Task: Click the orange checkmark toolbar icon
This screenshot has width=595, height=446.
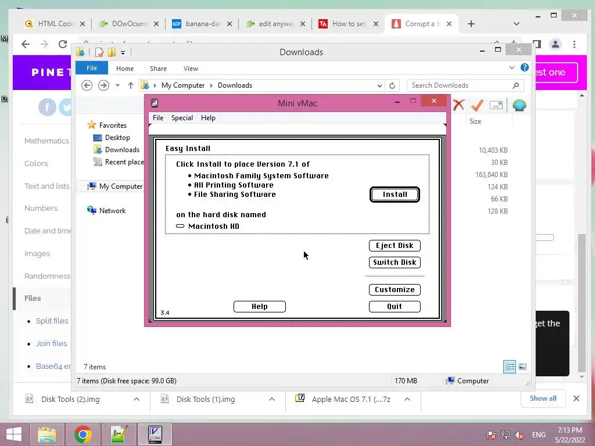Action: coord(478,105)
